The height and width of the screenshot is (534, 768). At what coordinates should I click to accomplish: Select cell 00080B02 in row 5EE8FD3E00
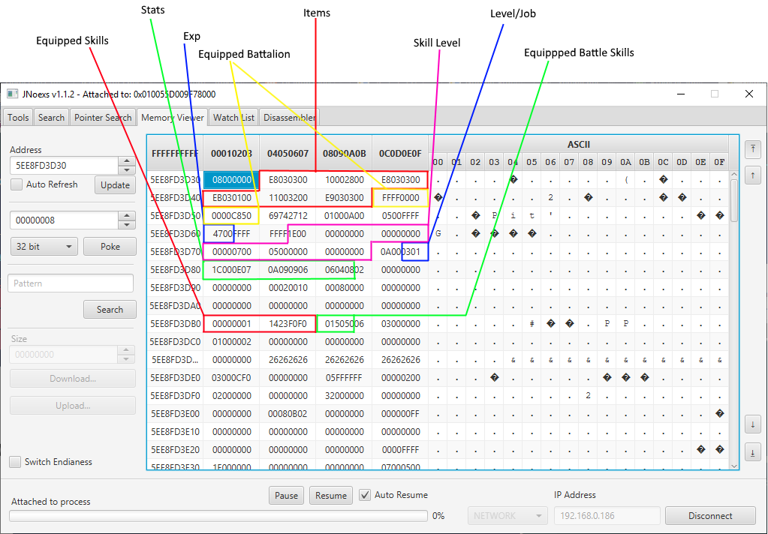point(288,413)
